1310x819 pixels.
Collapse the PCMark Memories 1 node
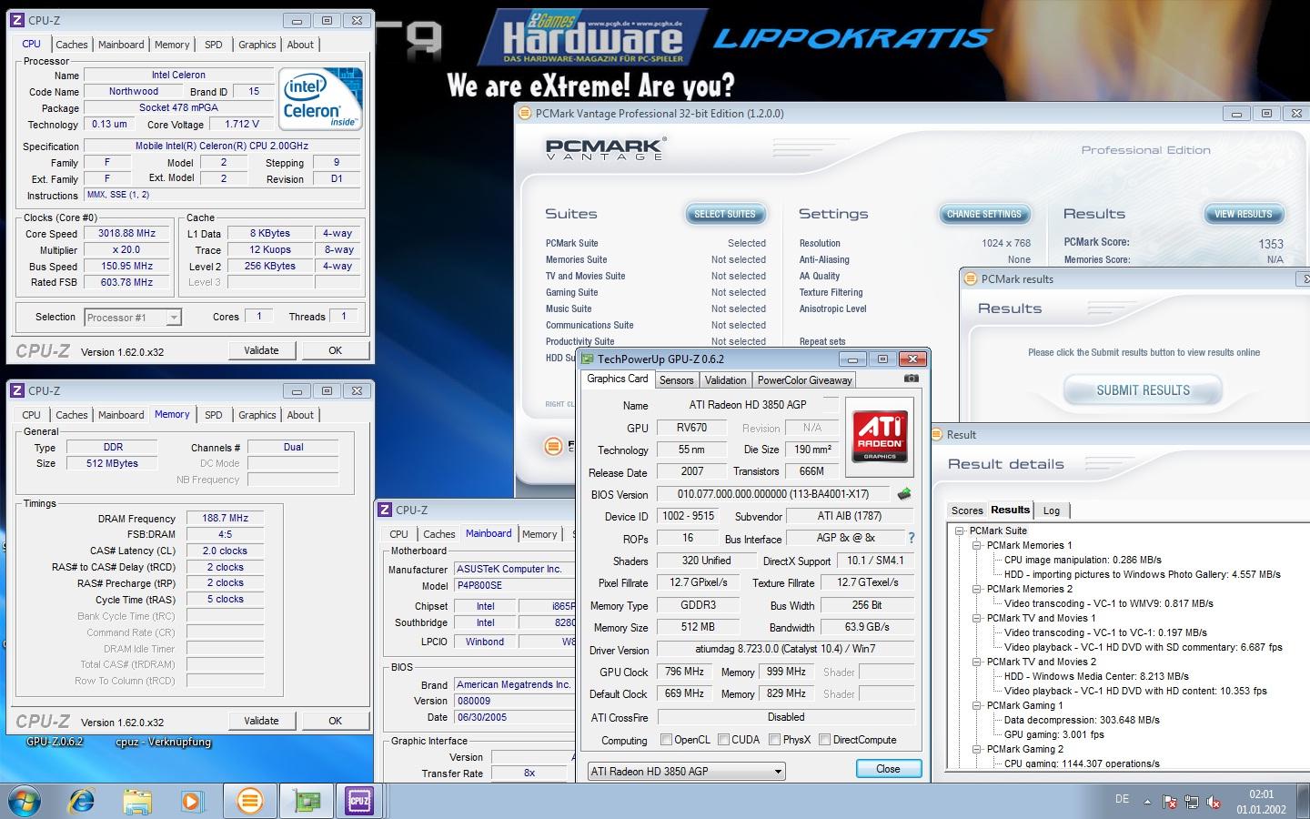click(976, 545)
